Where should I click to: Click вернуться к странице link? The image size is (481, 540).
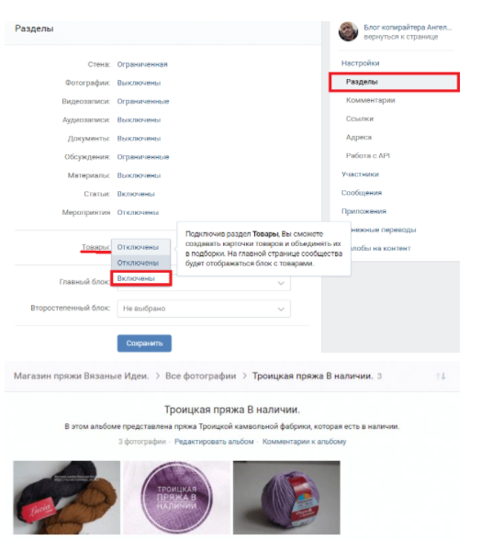[401, 37]
